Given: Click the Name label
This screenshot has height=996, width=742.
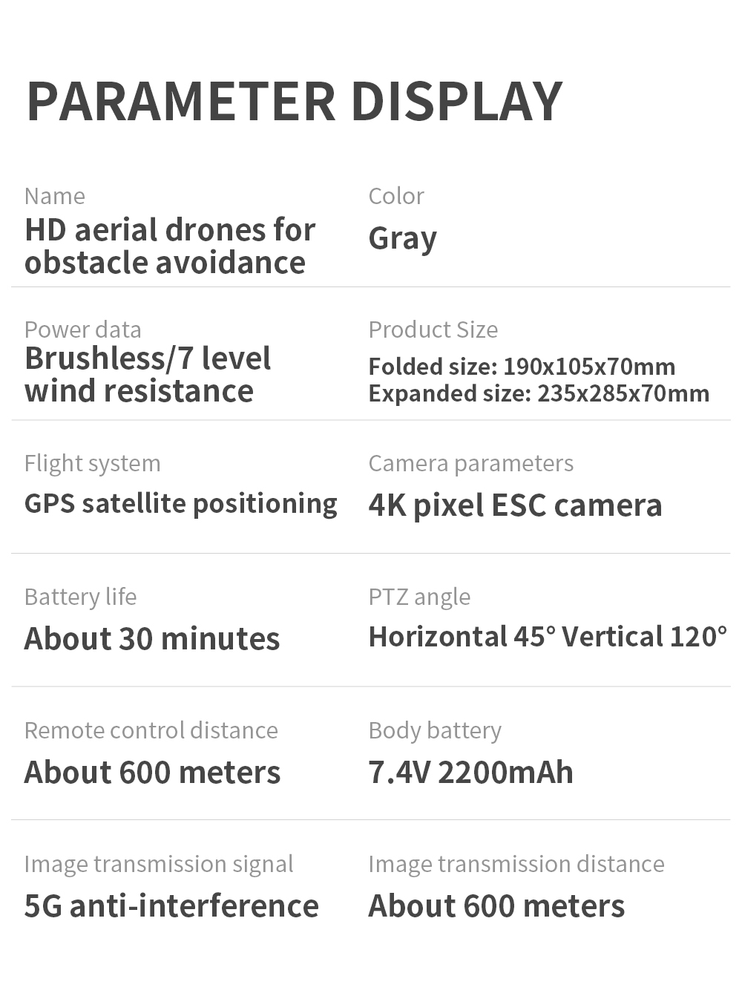Looking at the screenshot, I should 55,196.
